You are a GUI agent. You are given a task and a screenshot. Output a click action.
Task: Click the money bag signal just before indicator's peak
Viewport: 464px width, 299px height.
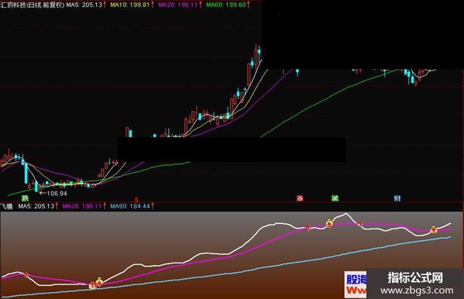[329, 223]
